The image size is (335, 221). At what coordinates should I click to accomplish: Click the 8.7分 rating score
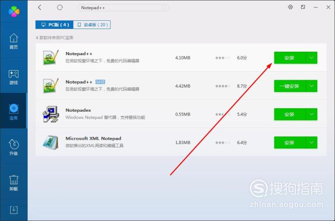click(x=242, y=86)
